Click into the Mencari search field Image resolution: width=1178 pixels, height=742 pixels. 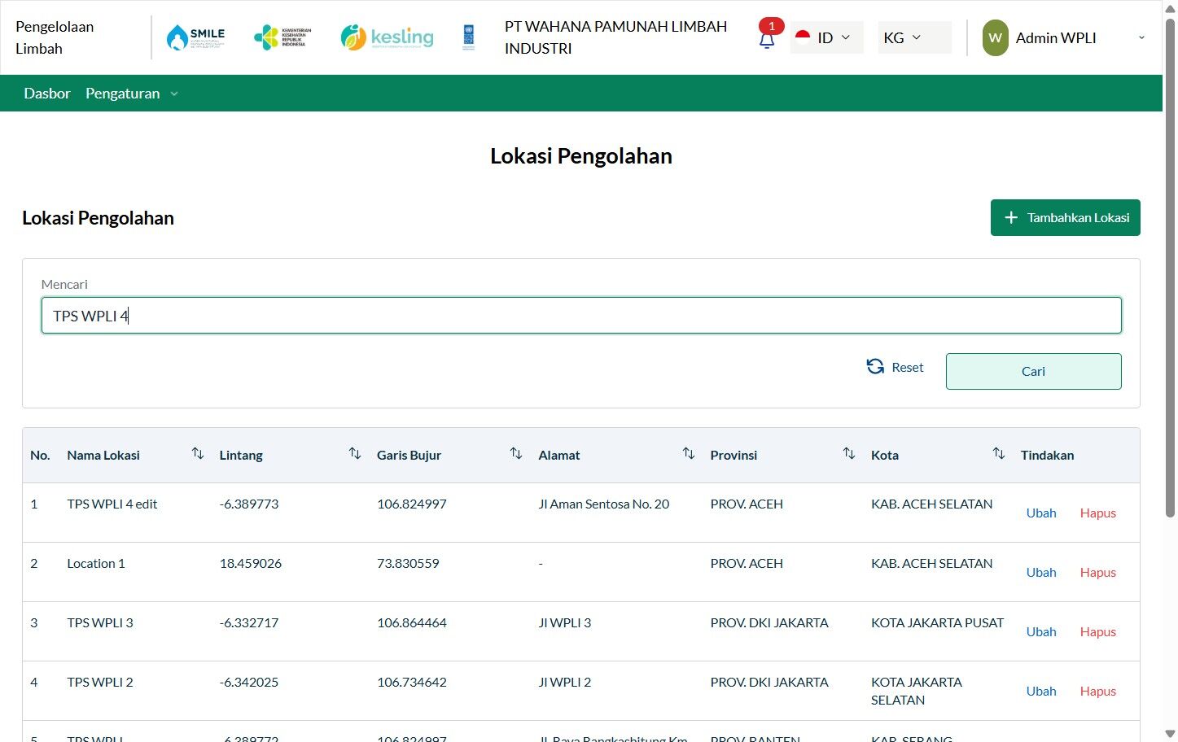pyautogui.click(x=581, y=316)
